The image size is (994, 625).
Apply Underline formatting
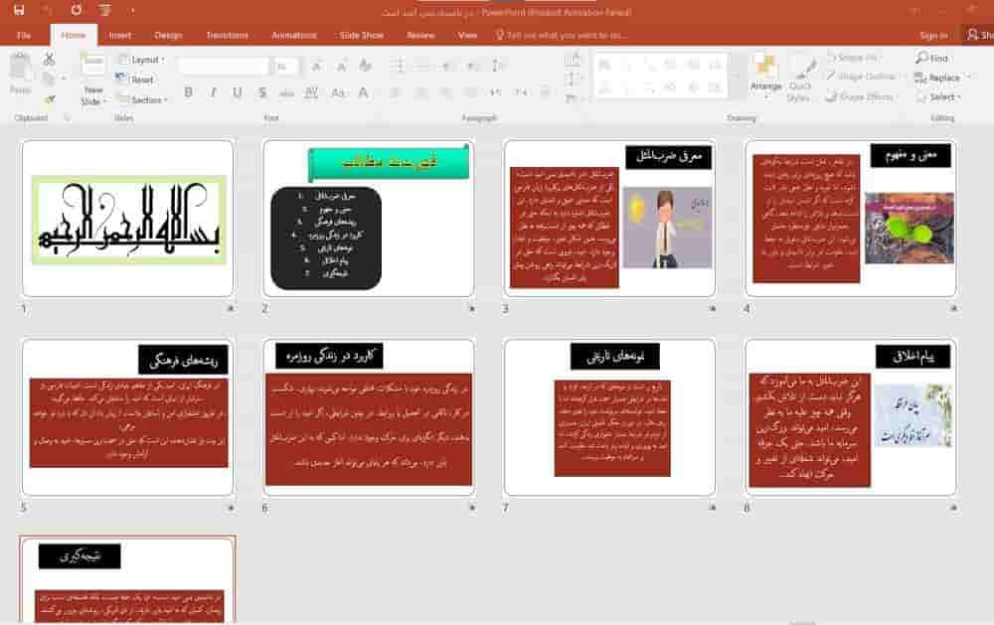[238, 92]
